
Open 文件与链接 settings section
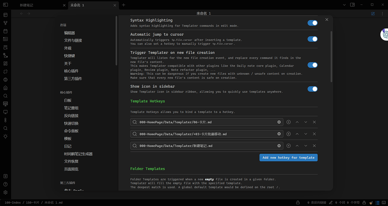coord(73,41)
